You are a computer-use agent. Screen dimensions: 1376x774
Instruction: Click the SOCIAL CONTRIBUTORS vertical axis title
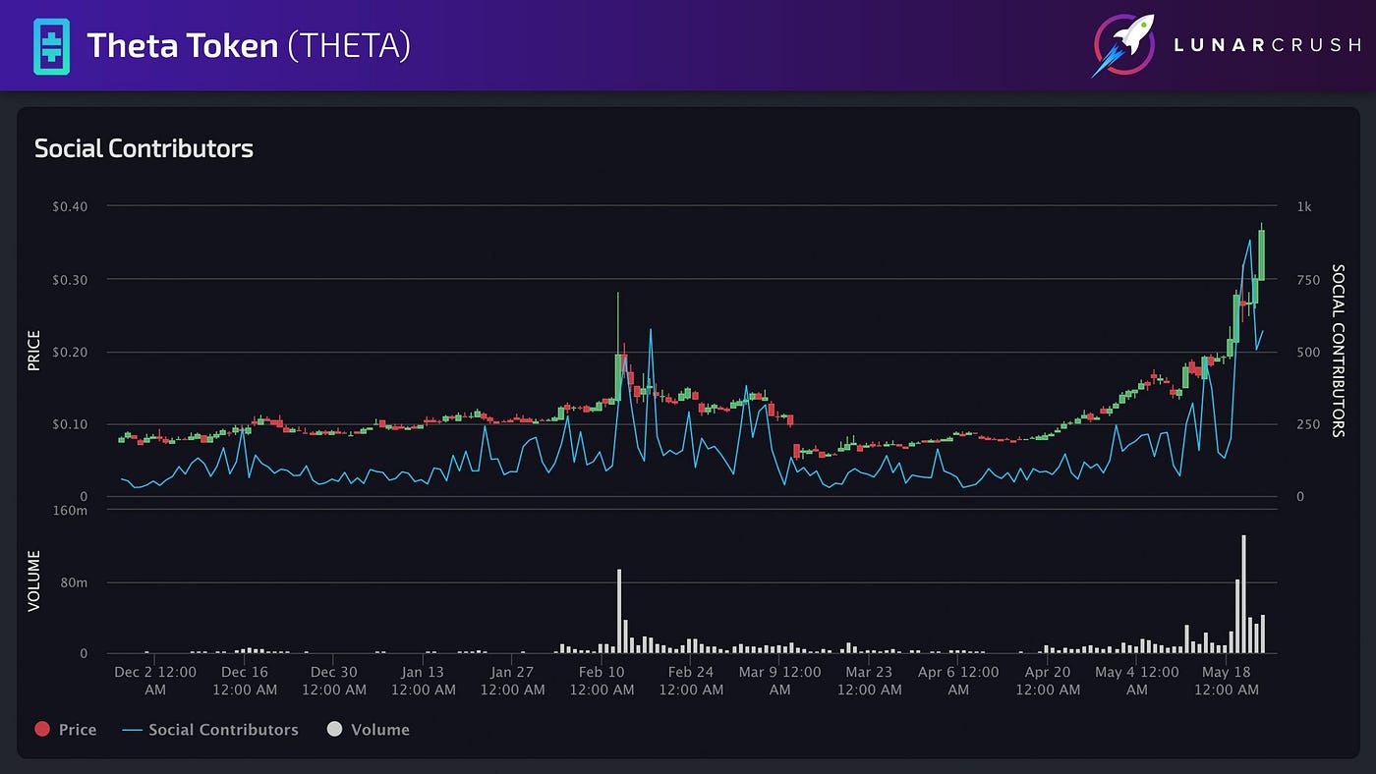click(x=1338, y=351)
